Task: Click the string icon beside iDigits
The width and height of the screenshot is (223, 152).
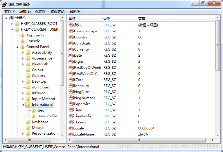Action: point(70,62)
